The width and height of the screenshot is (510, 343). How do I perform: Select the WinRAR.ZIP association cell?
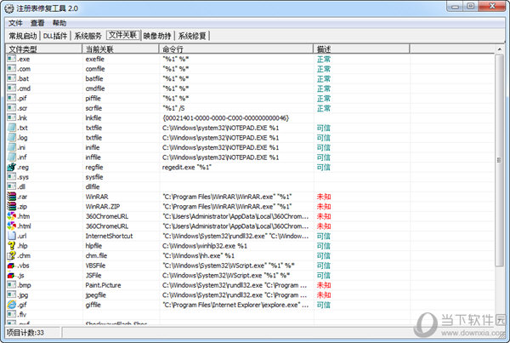[103, 207]
